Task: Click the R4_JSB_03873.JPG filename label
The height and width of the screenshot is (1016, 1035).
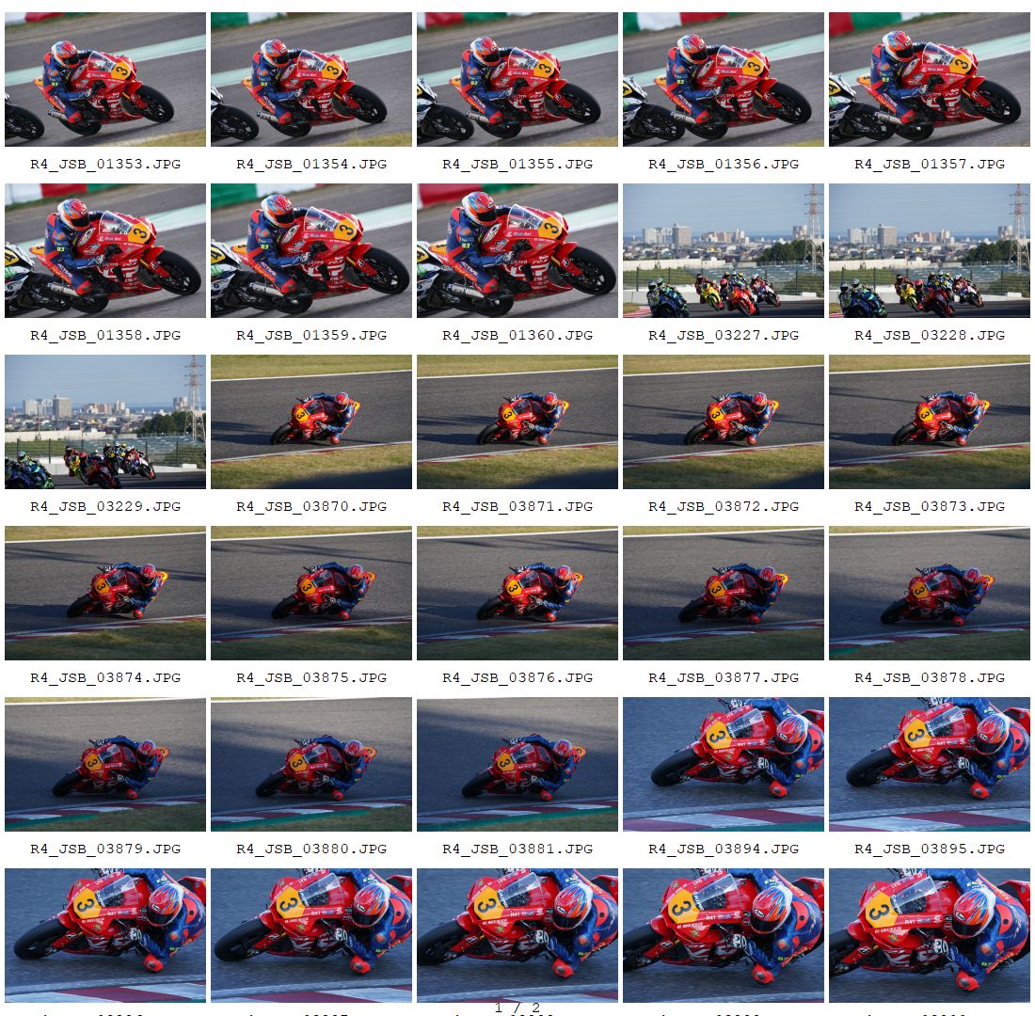Action: click(x=930, y=506)
